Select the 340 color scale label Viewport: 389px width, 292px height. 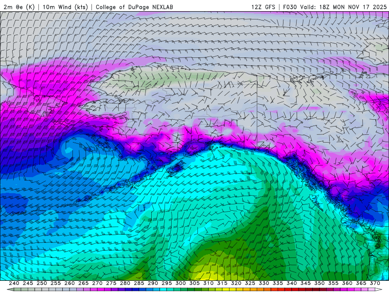tap(292, 283)
